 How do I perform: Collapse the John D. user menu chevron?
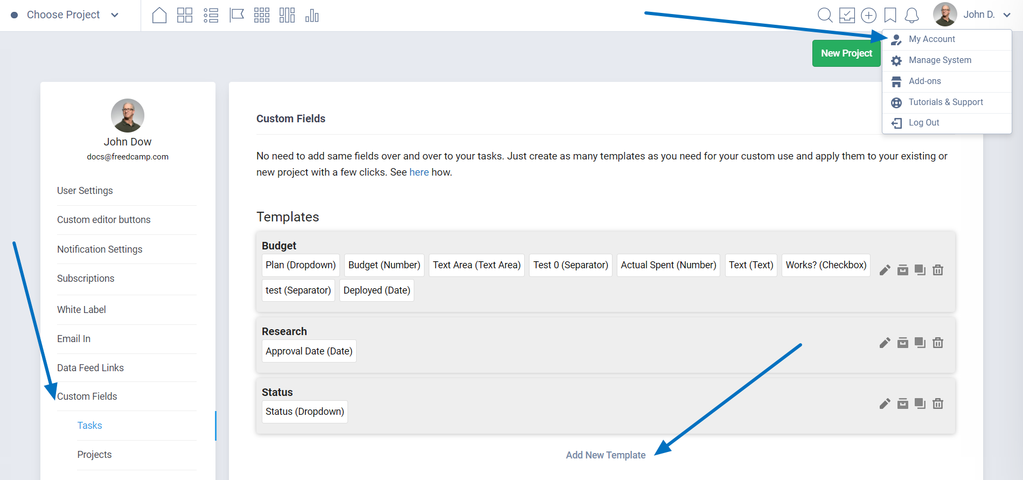pyautogui.click(x=1007, y=15)
